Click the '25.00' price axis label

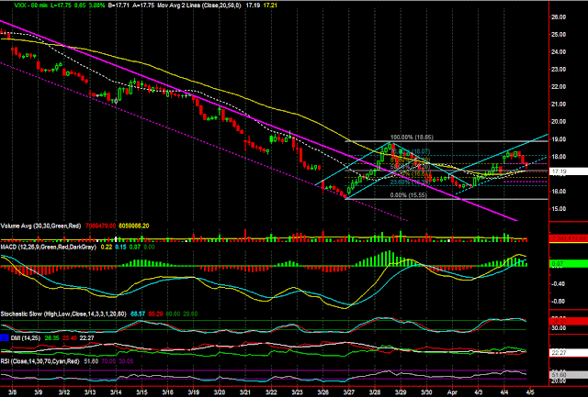coord(559,35)
